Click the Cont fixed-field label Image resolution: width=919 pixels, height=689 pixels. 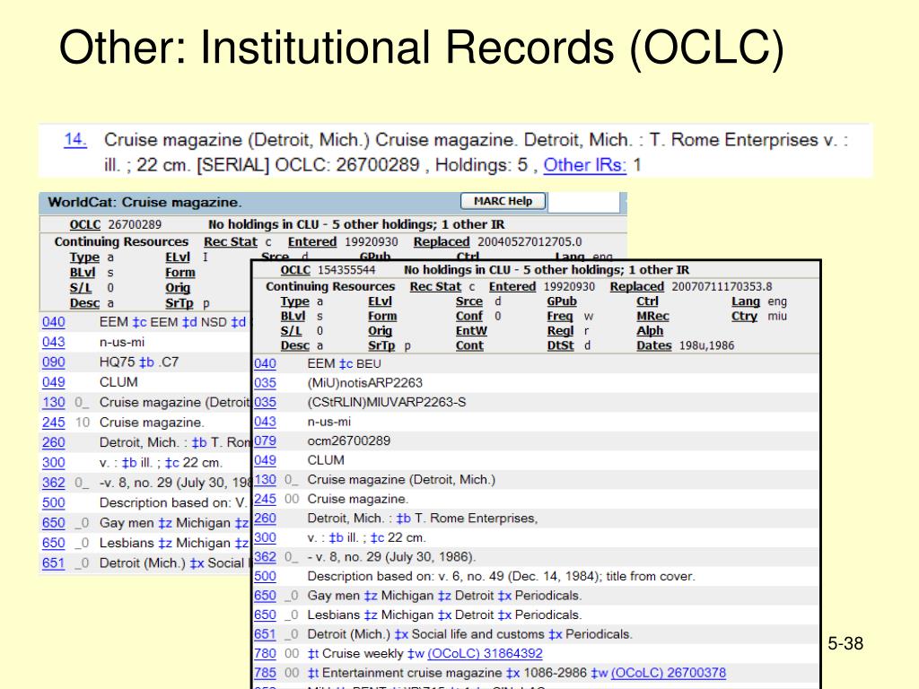tap(469, 345)
